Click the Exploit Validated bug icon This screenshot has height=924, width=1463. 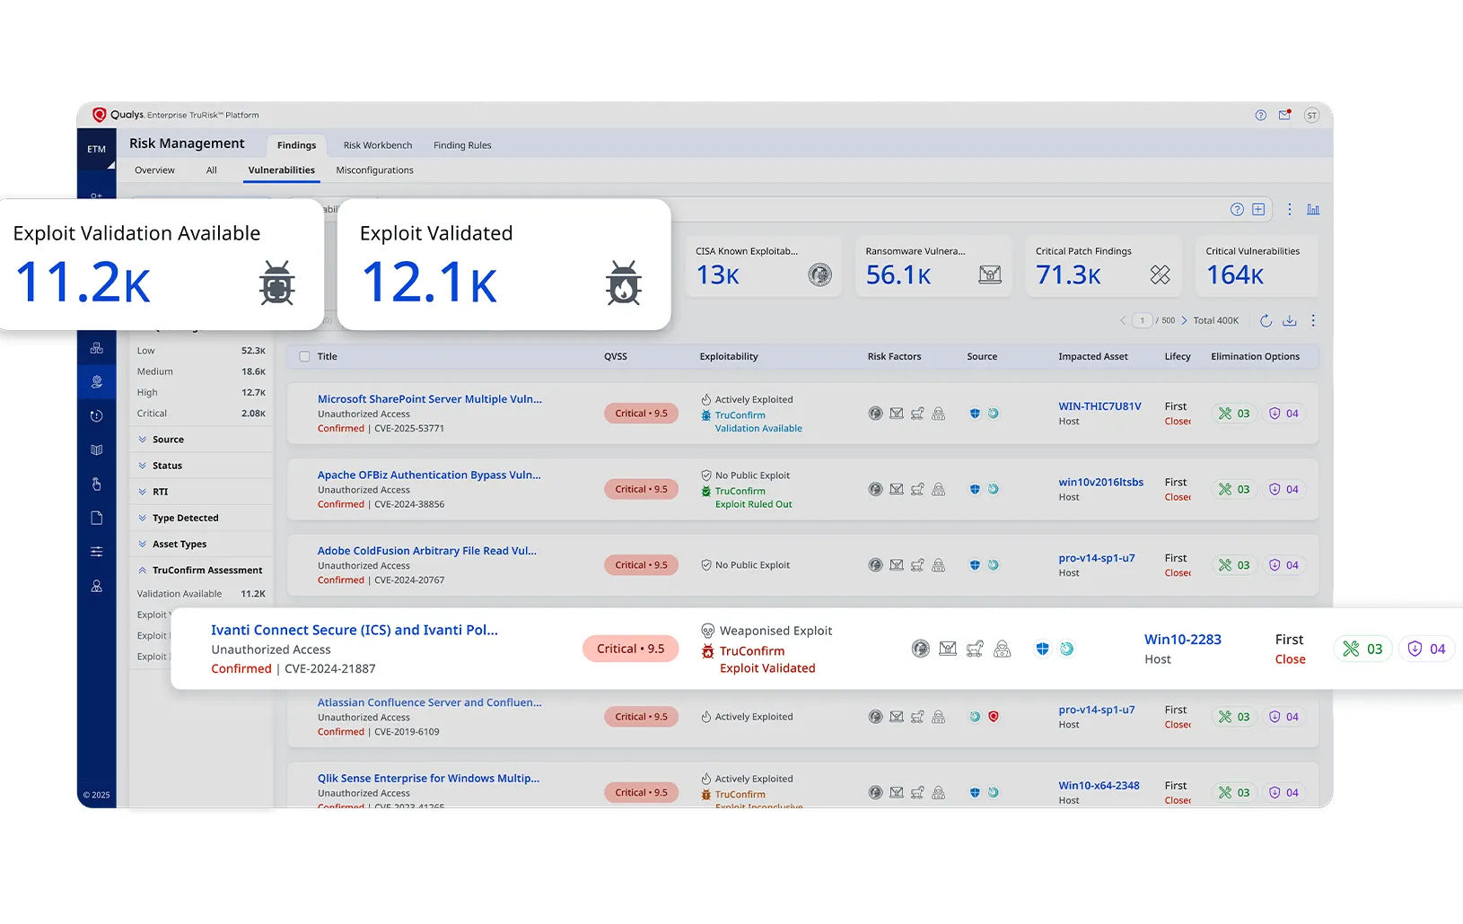click(x=623, y=283)
